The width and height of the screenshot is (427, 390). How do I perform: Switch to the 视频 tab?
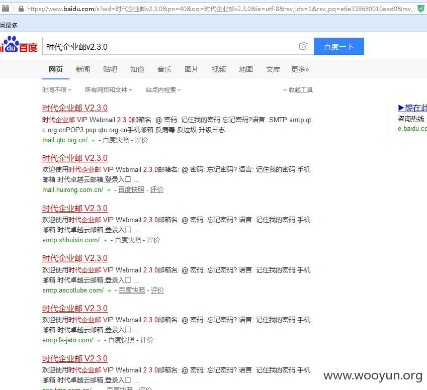click(219, 69)
